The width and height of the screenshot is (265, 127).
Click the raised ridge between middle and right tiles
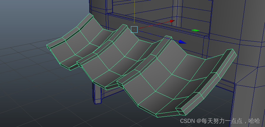[x=141, y=65]
